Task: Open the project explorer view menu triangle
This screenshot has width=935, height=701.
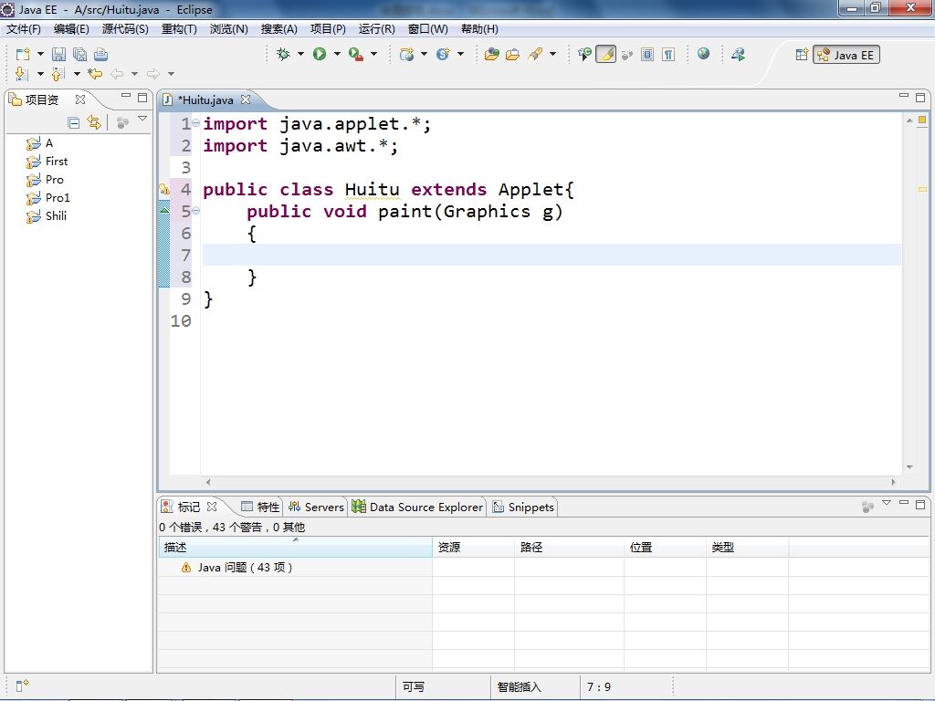Action: [142, 120]
